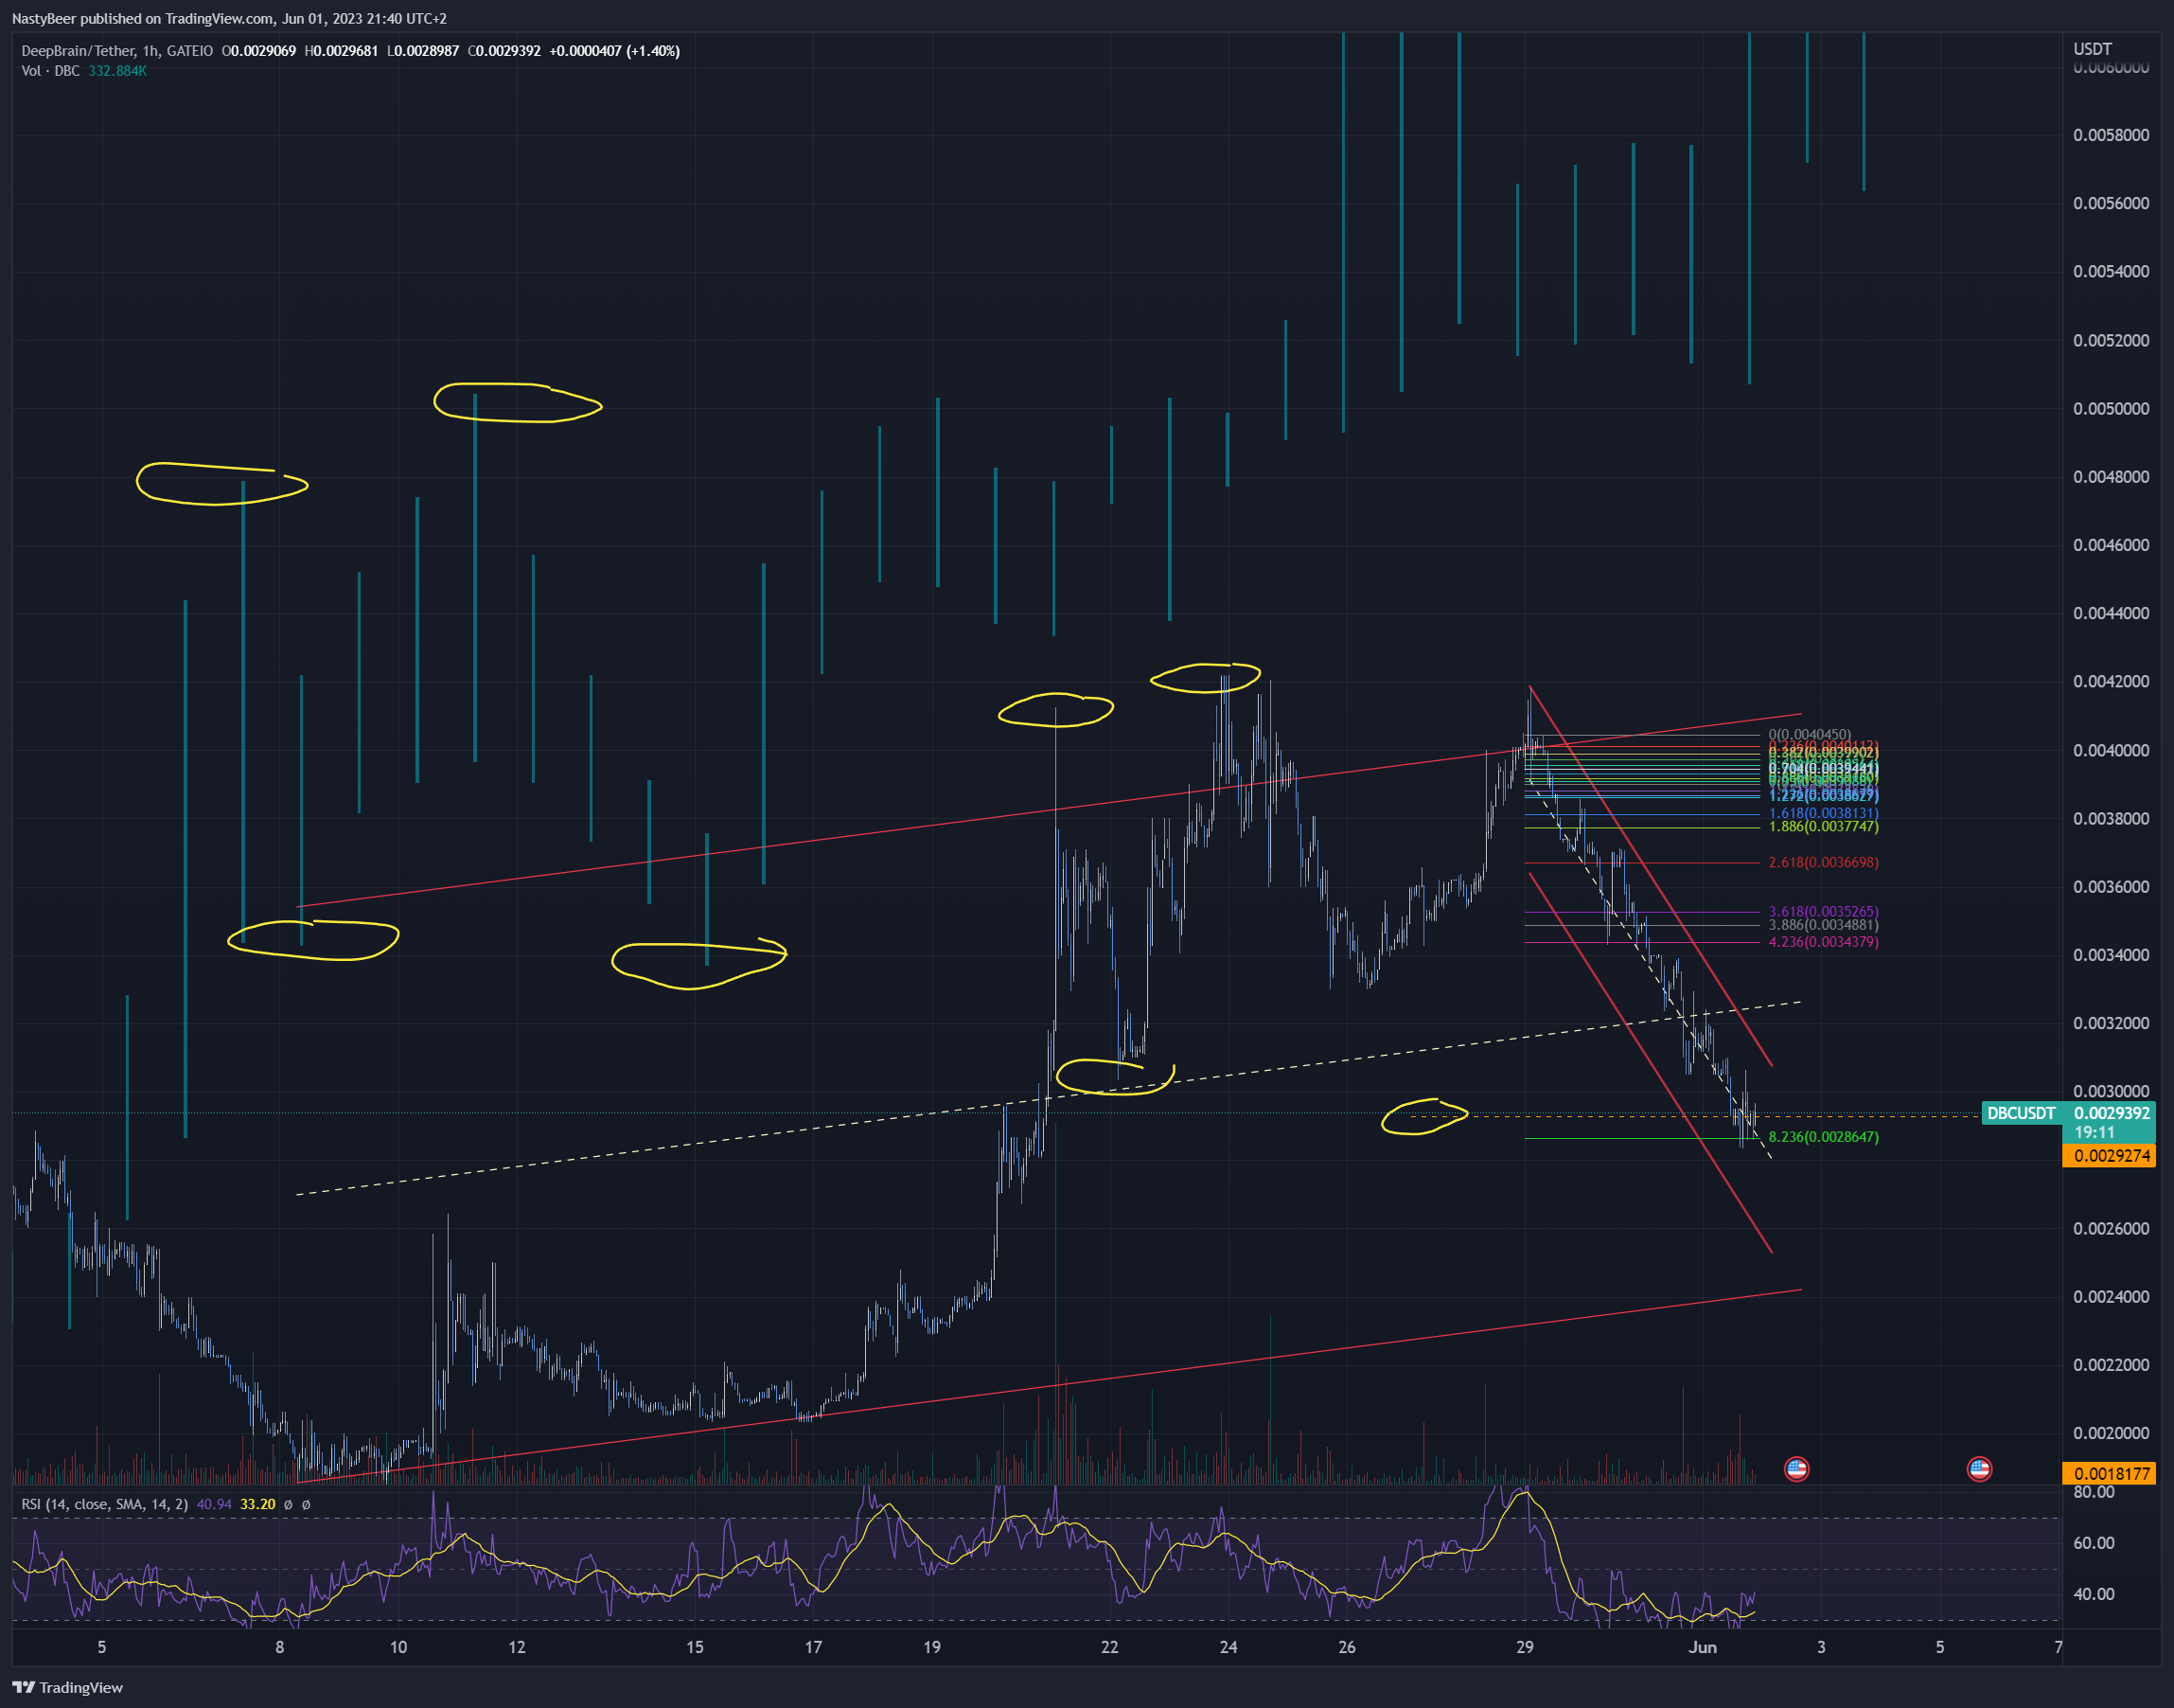Click date 22 on the time axis
The width and height of the screenshot is (2174, 1708).
pyautogui.click(x=1109, y=1647)
